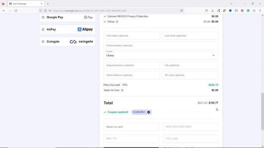Show the Taxes & Fees help tooltip
This screenshot has height=148, width=264.
(122, 90)
